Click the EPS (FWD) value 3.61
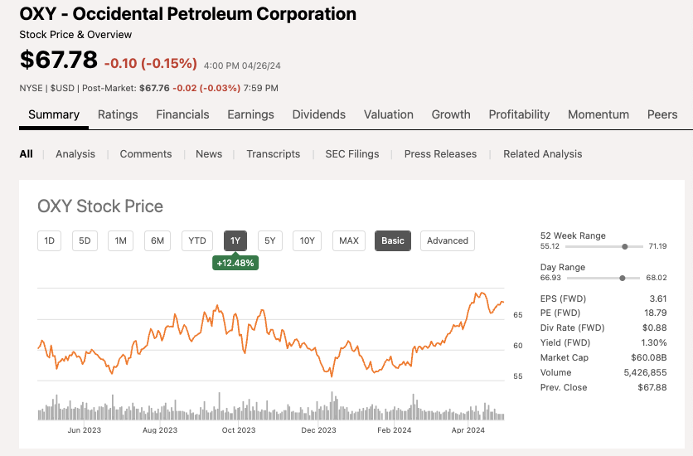This screenshot has width=693, height=456. 658,298
